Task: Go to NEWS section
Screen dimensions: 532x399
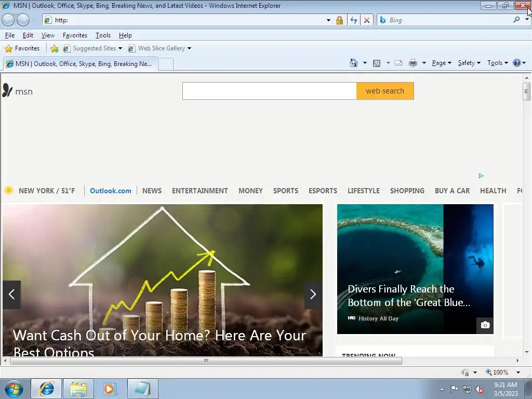Action: pyautogui.click(x=152, y=191)
